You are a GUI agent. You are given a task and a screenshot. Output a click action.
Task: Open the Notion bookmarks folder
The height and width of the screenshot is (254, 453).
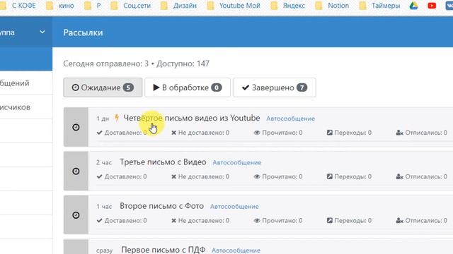tap(332, 6)
